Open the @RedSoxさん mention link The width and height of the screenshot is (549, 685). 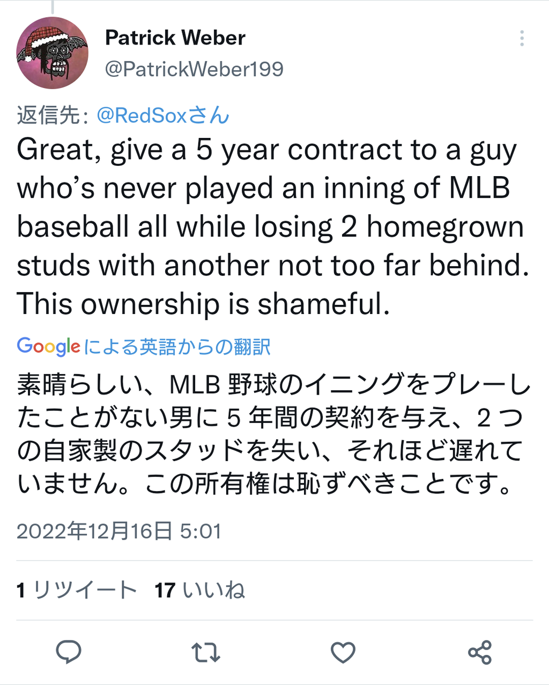[163, 115]
